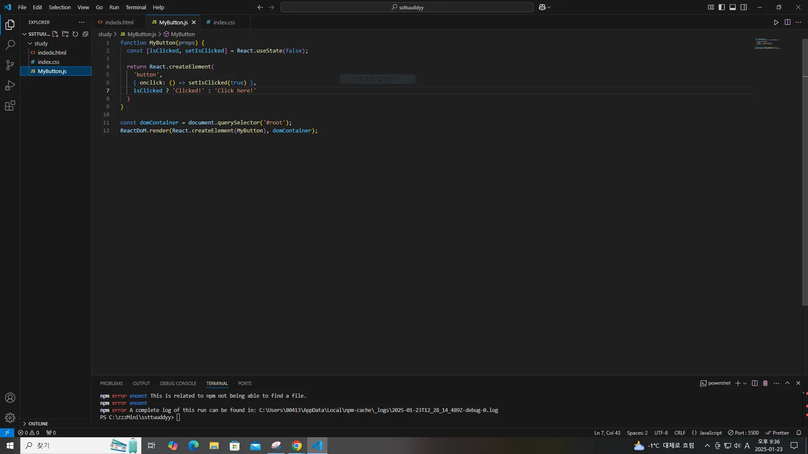
Task: Click the MyButton symbol breadcrumb
Action: click(x=179, y=34)
